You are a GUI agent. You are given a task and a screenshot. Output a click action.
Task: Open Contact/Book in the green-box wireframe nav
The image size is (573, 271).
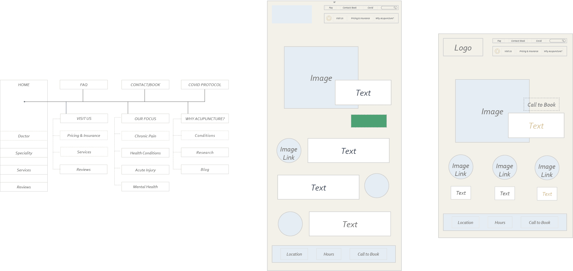(349, 8)
